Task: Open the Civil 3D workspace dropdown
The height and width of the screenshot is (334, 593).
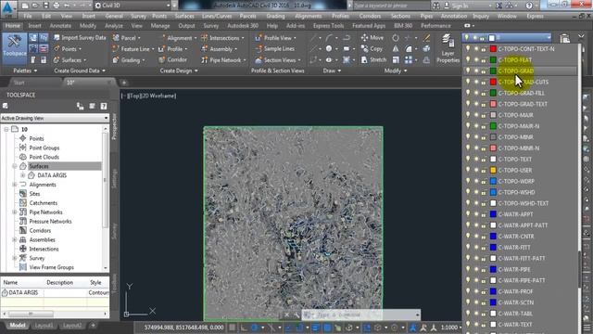Action: (168, 6)
